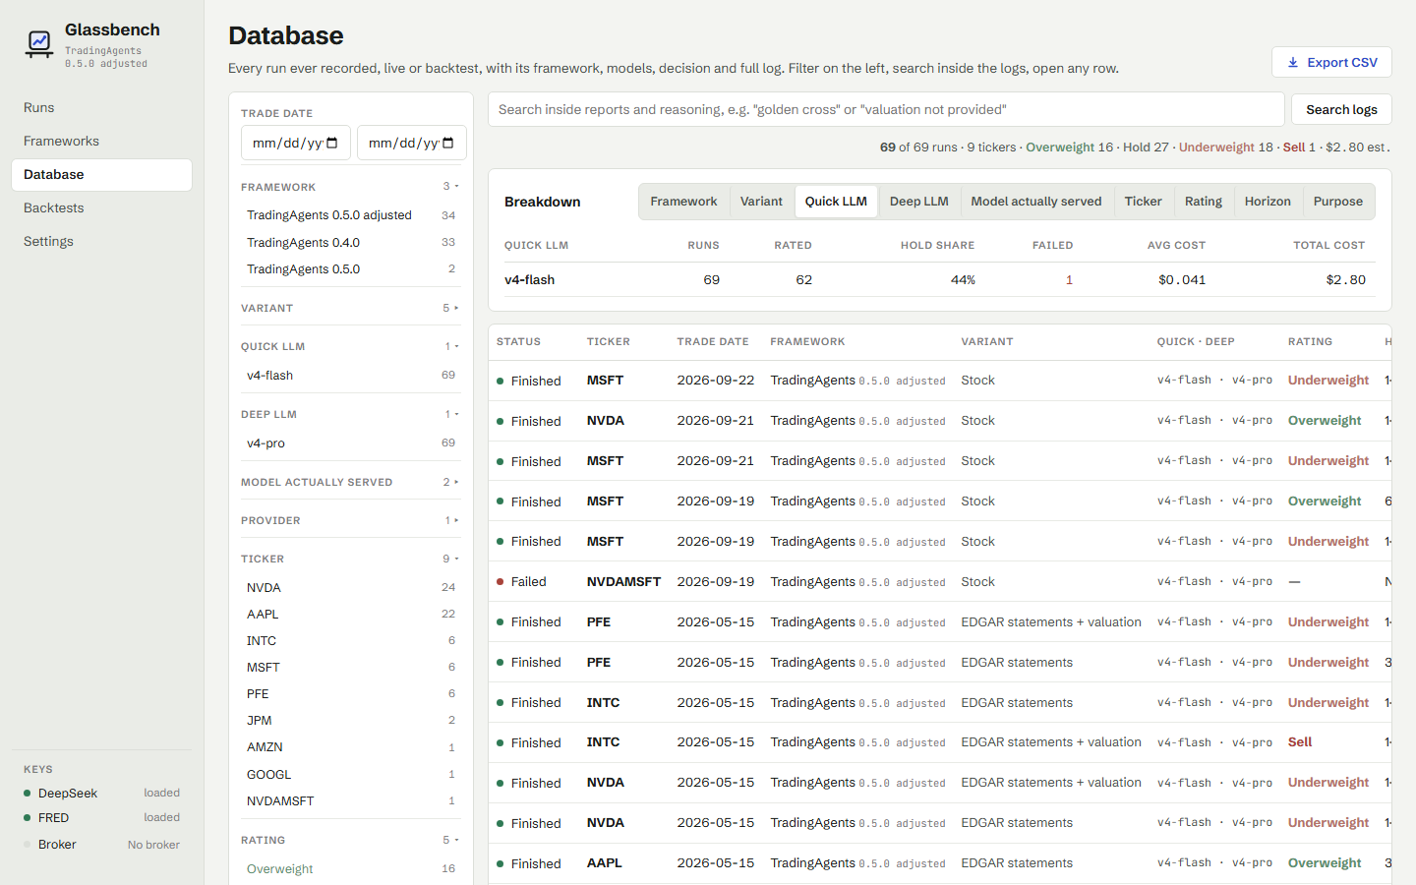The width and height of the screenshot is (1416, 885).
Task: Filter by TradingAgents 0.5.0 adjusted framework
Action: coord(350,215)
